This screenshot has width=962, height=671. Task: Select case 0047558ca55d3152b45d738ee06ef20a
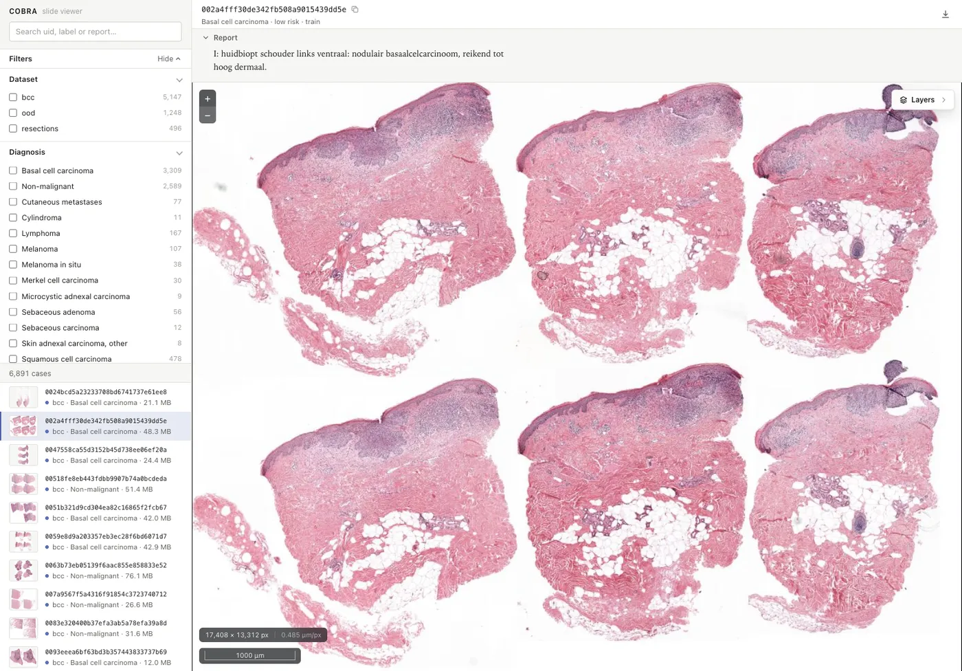(x=96, y=455)
